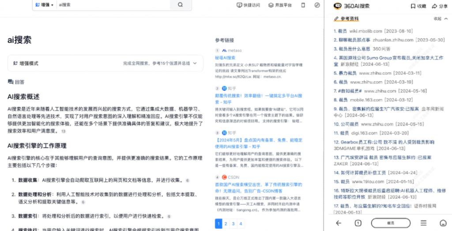Click the AI搜索概述 heading
Viewport: 452px width, 231px height.
pyautogui.click(x=23, y=97)
